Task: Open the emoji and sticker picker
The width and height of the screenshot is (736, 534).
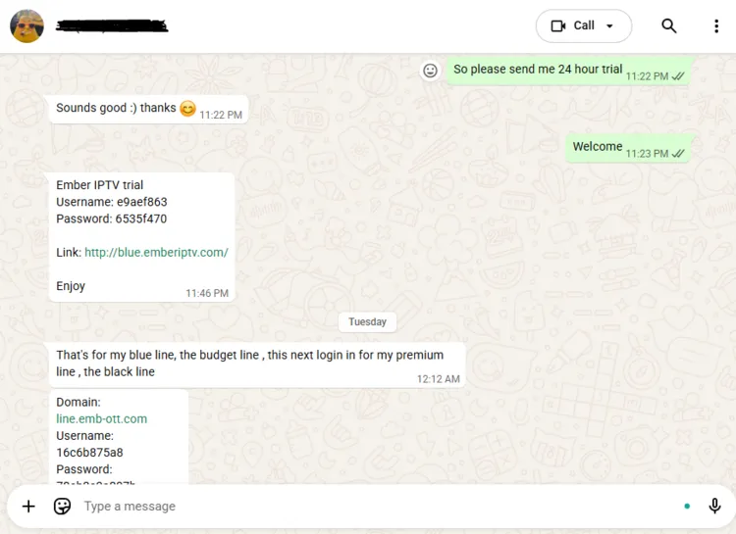Action: point(62,507)
